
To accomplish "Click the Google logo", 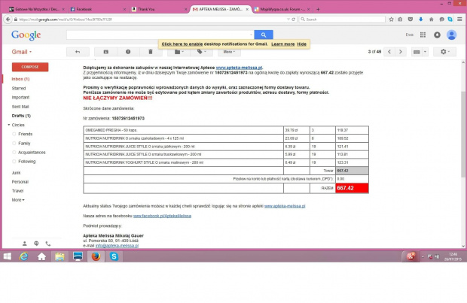I will coord(26,35).
